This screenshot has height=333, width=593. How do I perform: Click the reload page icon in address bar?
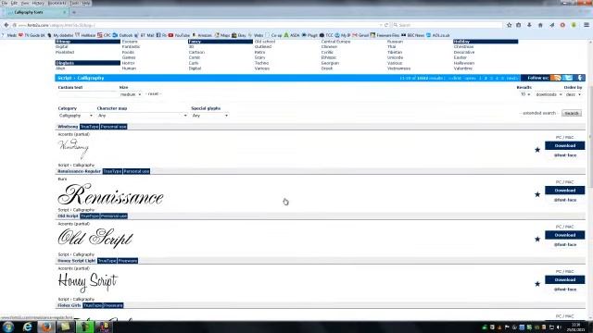coord(386,25)
